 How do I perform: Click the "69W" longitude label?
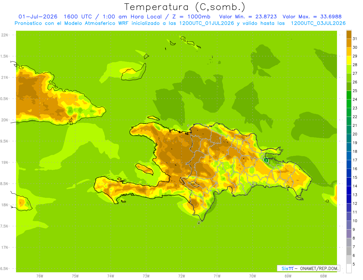tap(288, 276)
